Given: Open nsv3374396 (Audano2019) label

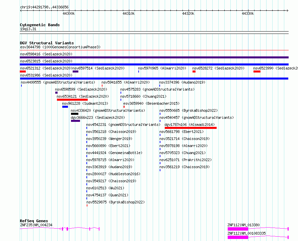Looking at the screenshot, I should 182,82.
